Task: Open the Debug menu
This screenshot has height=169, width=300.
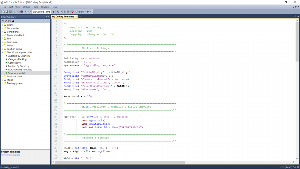Action: click(x=26, y=7)
